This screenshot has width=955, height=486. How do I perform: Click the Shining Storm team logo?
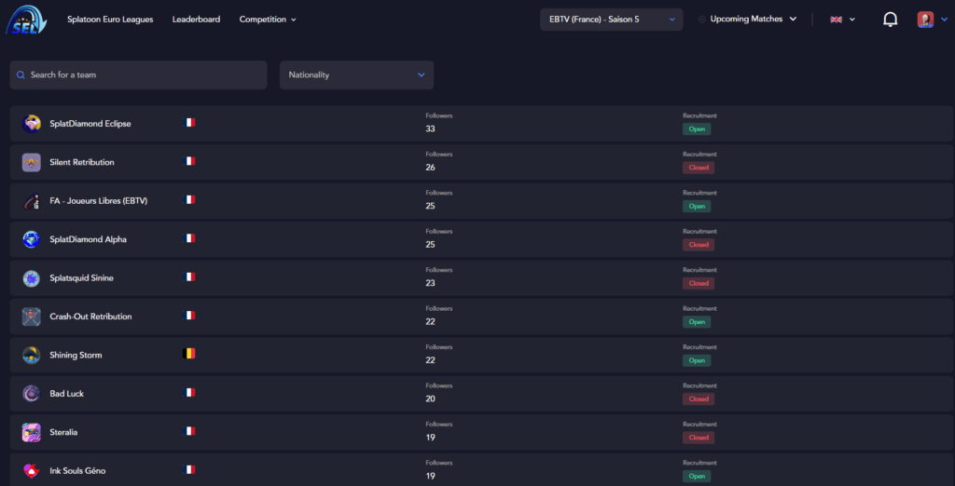click(31, 356)
